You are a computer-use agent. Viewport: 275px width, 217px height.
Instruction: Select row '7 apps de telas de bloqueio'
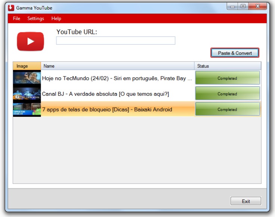click(137, 109)
